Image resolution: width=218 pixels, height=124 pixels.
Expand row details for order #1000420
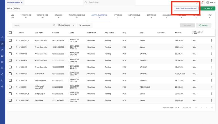tap(16, 74)
